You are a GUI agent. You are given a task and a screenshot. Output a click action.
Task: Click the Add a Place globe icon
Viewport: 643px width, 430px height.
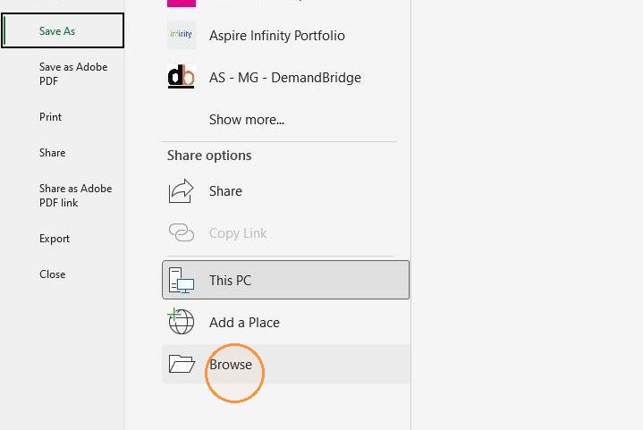pos(181,321)
